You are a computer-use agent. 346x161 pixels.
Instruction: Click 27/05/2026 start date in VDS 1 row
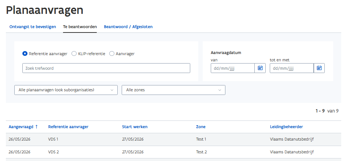(133, 139)
